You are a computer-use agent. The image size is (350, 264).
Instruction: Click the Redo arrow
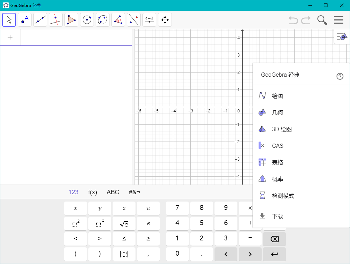point(306,20)
